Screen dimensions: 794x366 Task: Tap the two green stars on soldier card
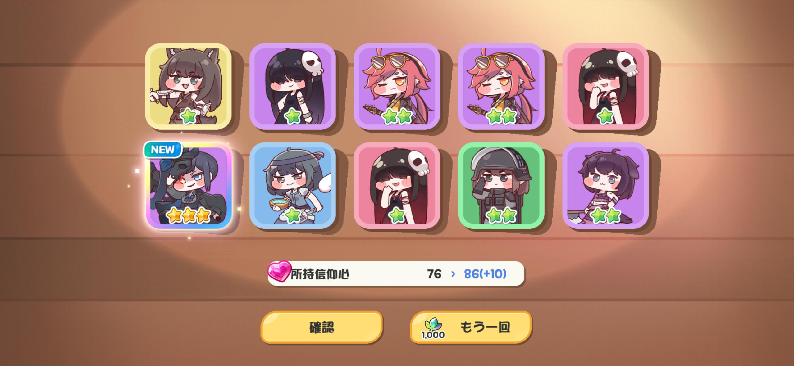pyautogui.click(x=501, y=215)
